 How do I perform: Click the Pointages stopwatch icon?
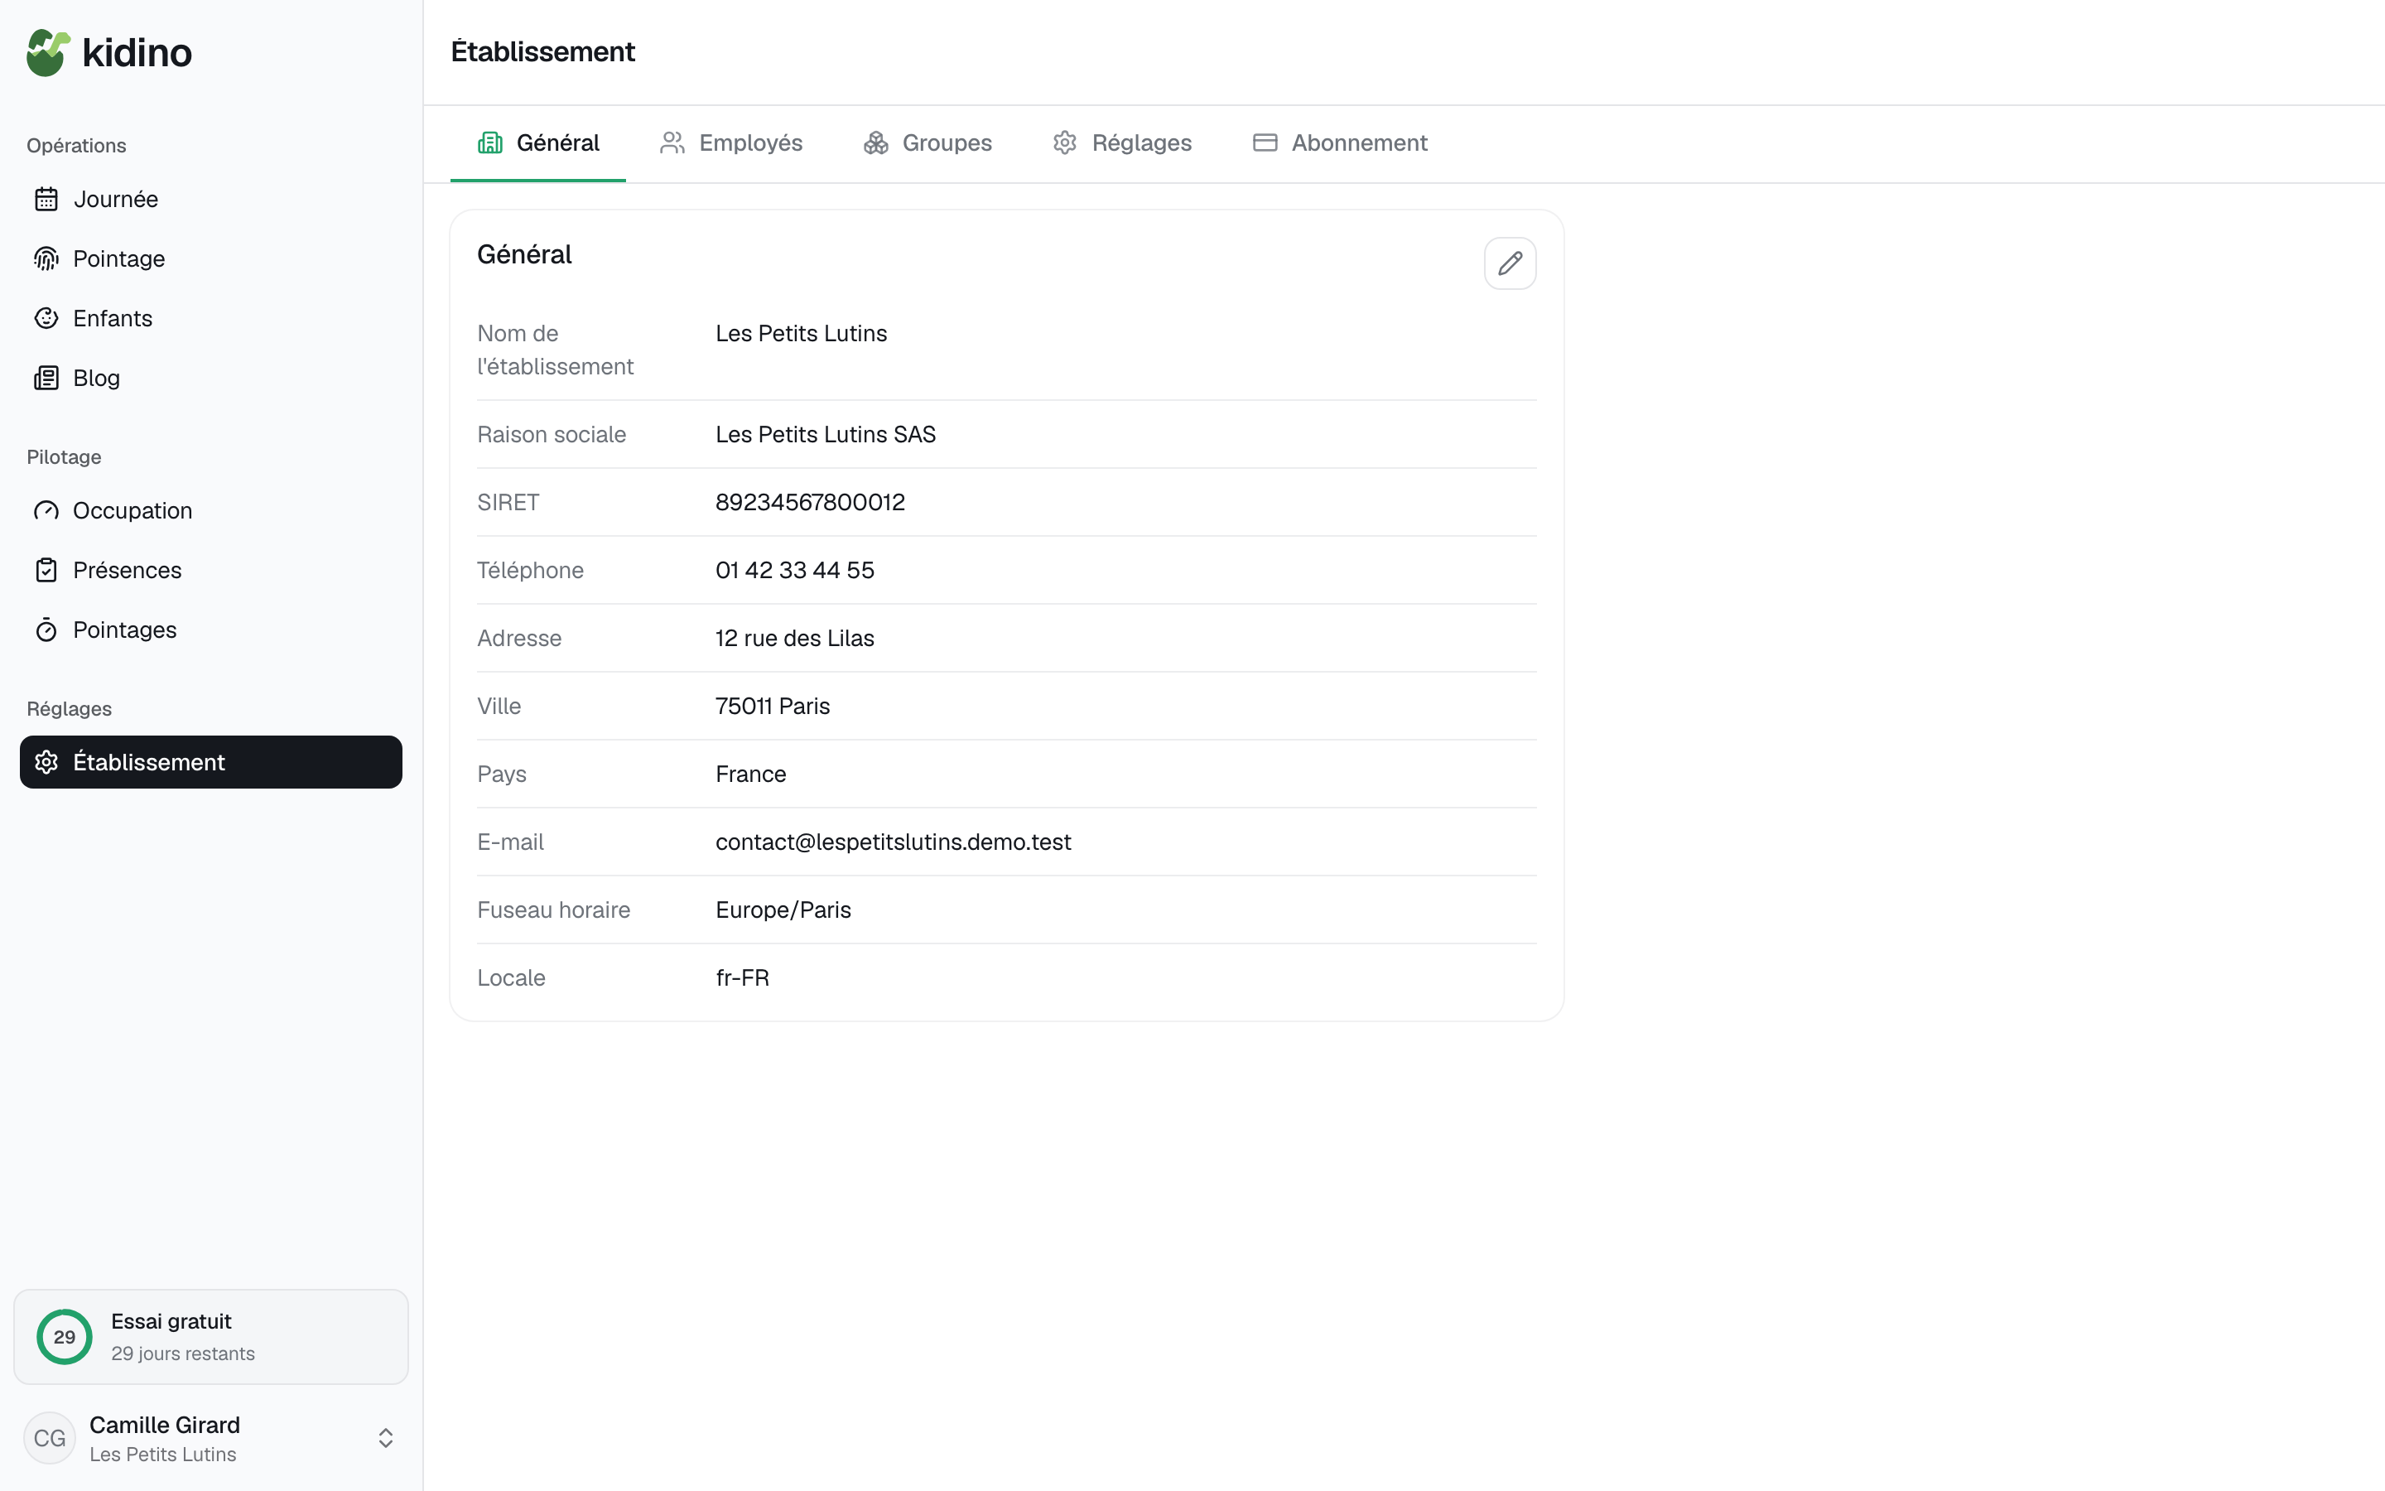(x=46, y=630)
